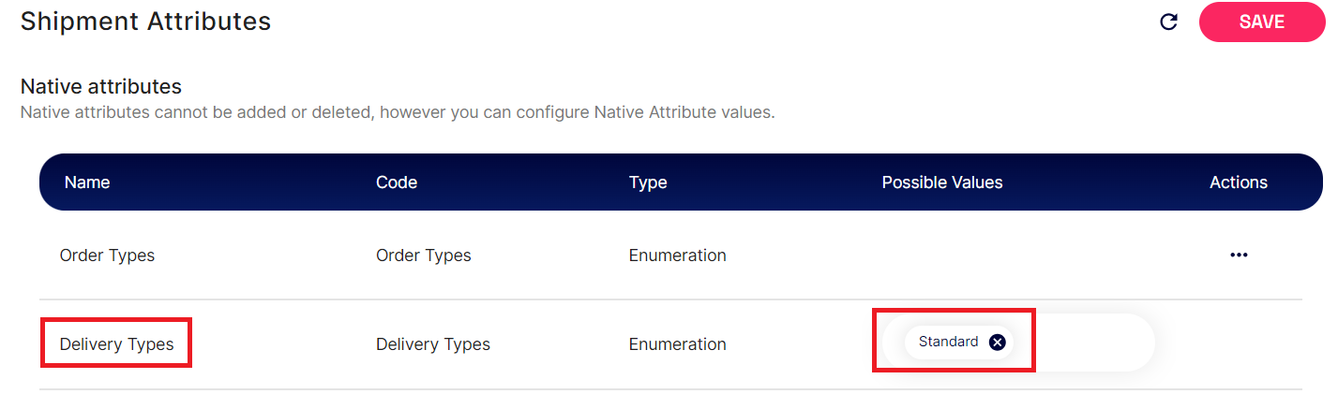Open the three-dot actions menu for Order Types

[x=1239, y=255]
